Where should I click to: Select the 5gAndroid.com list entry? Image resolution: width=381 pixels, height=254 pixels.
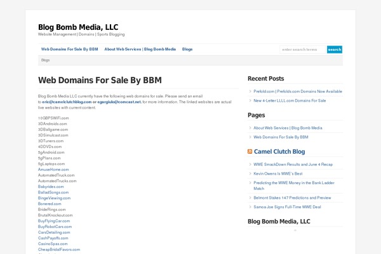point(51,152)
